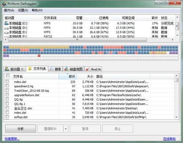Screen dimensions: 183x143
Task: Open the 检查更新... link
Action: 12,139
